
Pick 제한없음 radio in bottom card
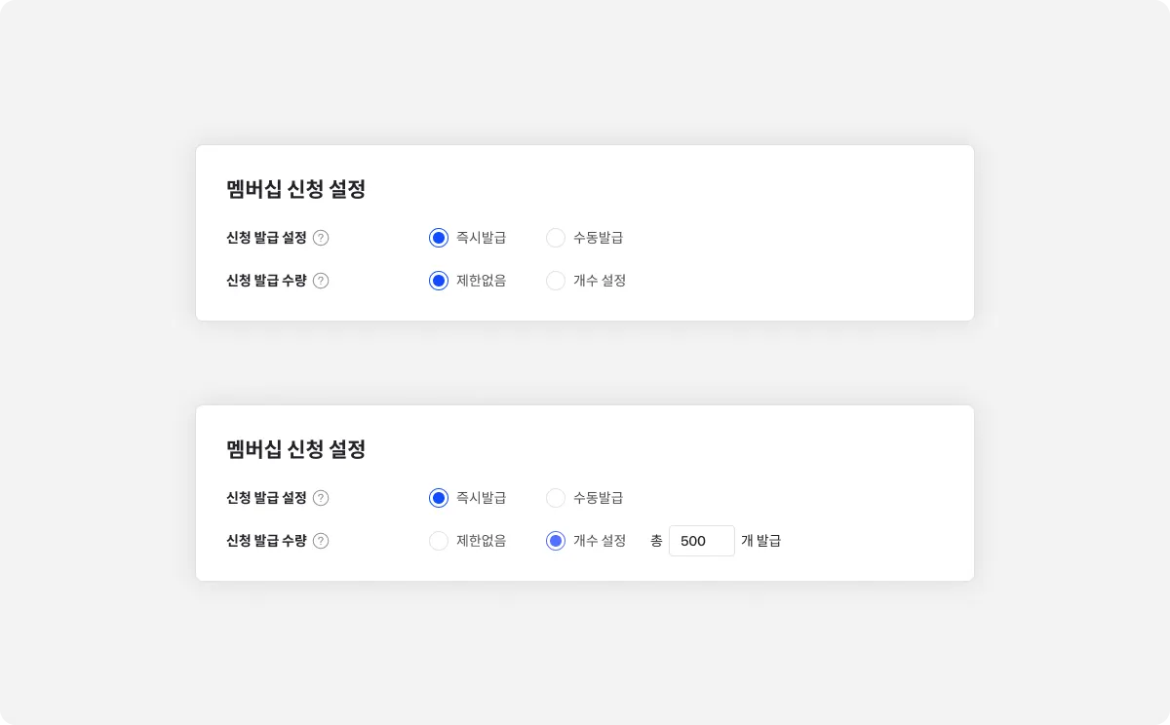[x=439, y=541]
